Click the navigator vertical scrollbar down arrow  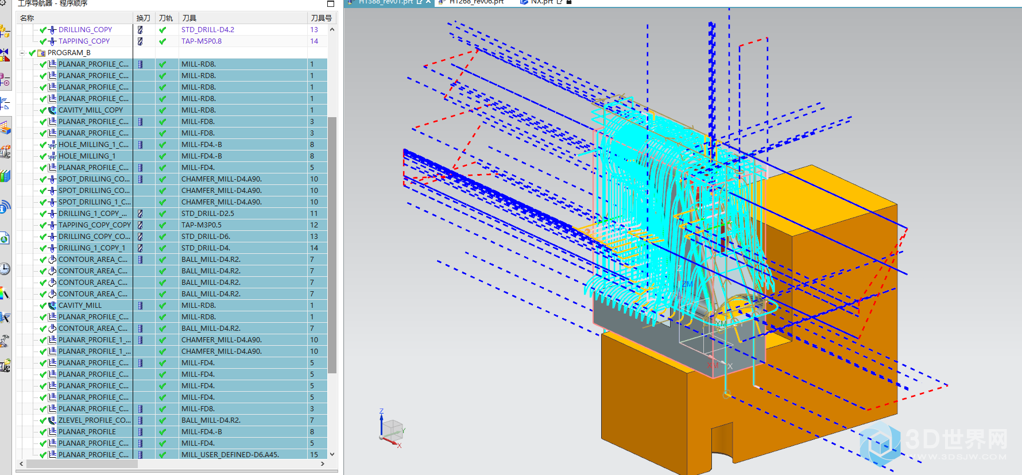[332, 454]
